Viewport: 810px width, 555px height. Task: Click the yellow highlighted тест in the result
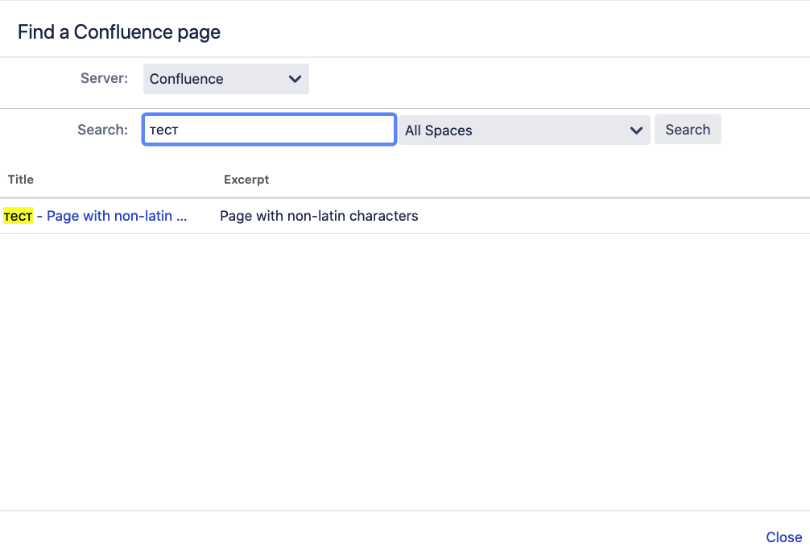pyautogui.click(x=18, y=216)
